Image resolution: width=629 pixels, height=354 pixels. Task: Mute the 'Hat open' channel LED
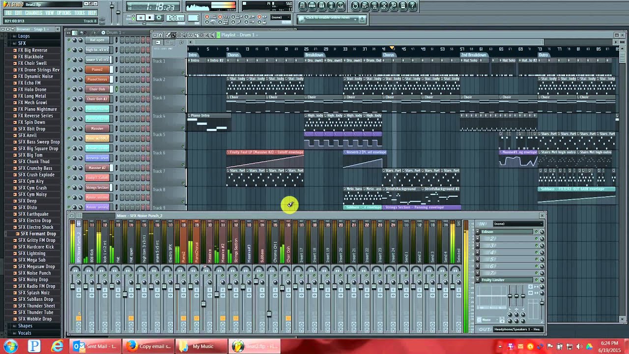(69, 40)
